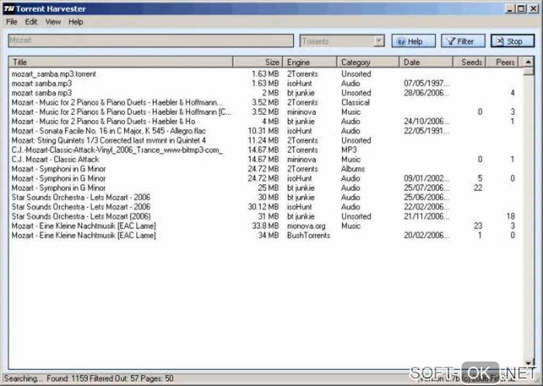Expand the Torrents search type dropdown

[x=379, y=41]
